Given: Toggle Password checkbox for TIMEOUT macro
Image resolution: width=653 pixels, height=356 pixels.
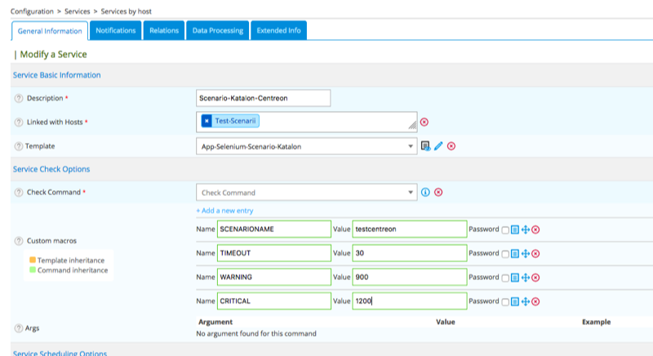Looking at the screenshot, I should [x=505, y=254].
